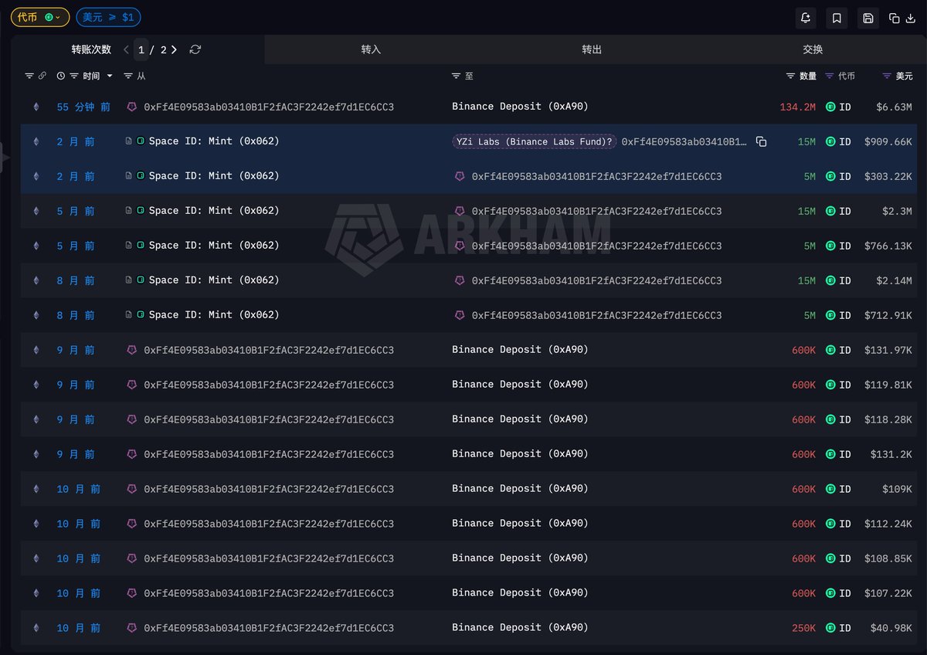Click the contract icon on the $2.3M row
The width and height of the screenshot is (927, 655).
click(x=129, y=211)
